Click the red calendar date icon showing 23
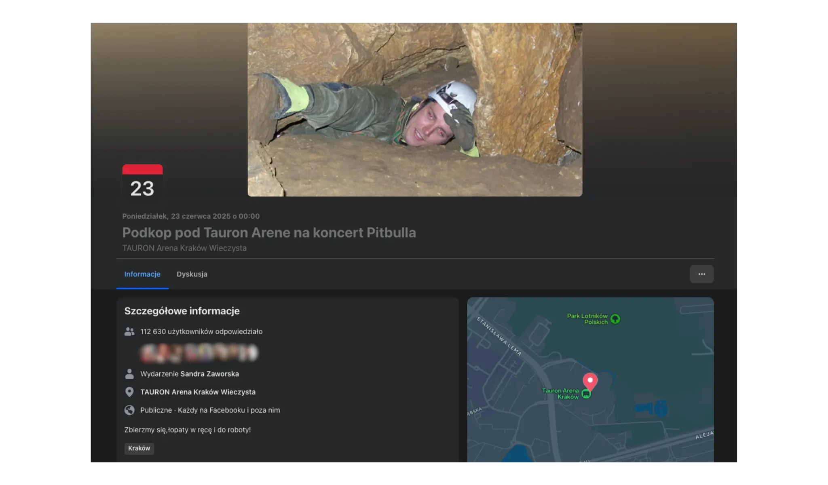 pyautogui.click(x=142, y=184)
